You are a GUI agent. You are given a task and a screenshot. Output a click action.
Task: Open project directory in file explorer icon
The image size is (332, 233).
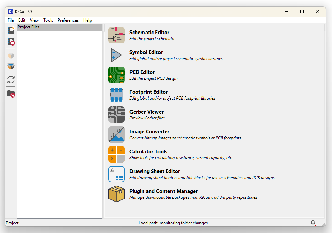pos(11,94)
